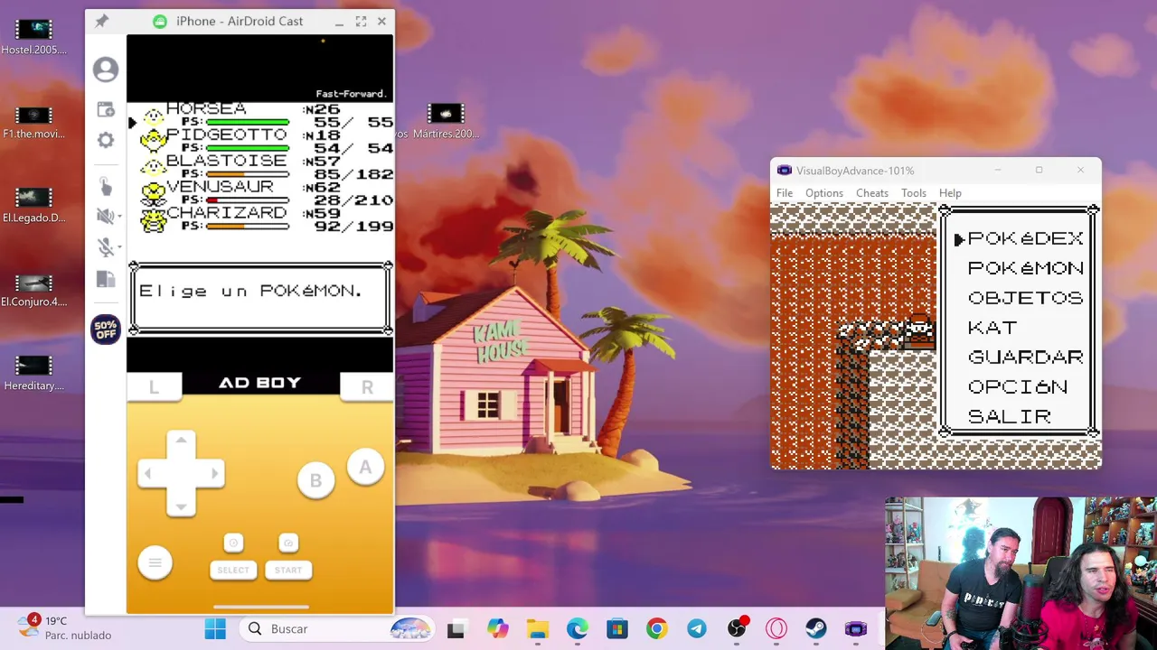Open the File menu in VisualBoyAdvance
This screenshot has height=650, width=1157.
[x=785, y=193]
